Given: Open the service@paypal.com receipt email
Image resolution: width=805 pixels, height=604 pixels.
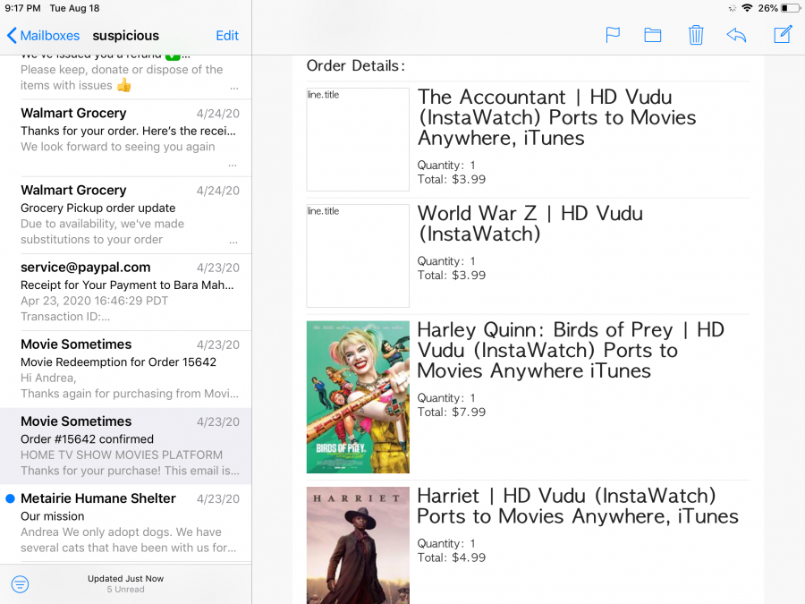Looking at the screenshot, I should (126, 293).
